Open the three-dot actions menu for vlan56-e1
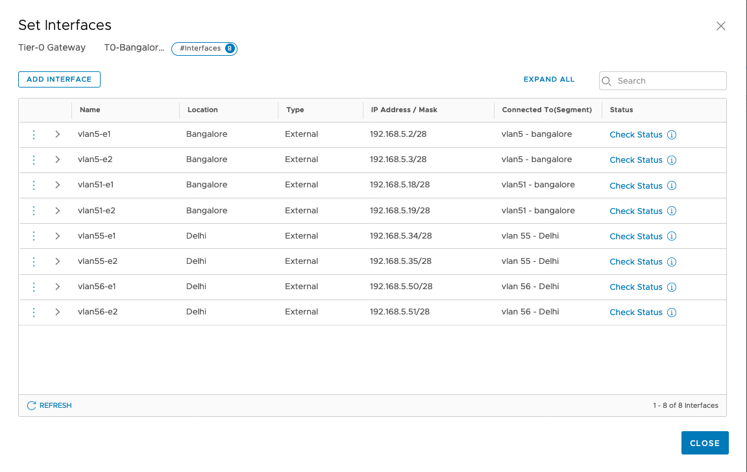747x472 pixels. [x=34, y=287]
